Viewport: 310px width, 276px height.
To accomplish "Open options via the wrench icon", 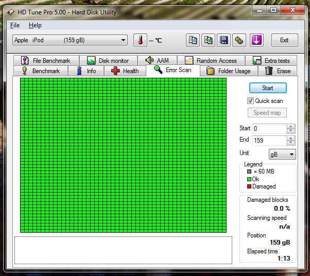I will coord(238,40).
